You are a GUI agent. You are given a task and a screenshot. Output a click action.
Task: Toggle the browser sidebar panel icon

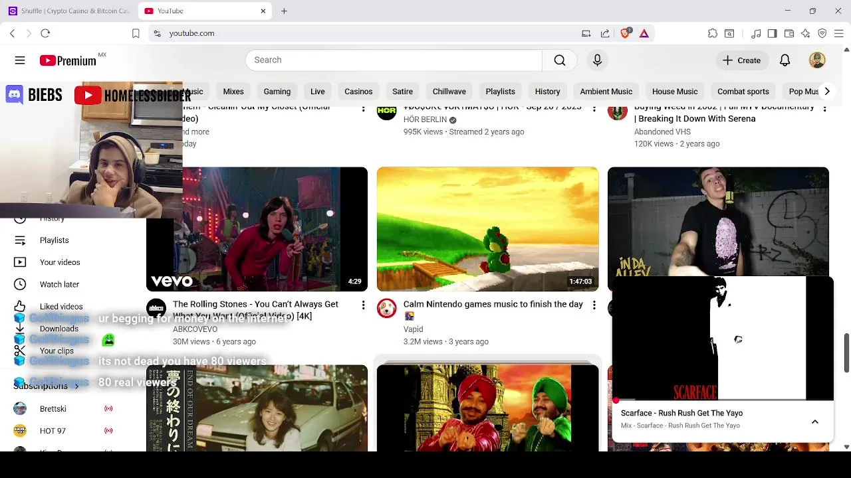tap(772, 33)
